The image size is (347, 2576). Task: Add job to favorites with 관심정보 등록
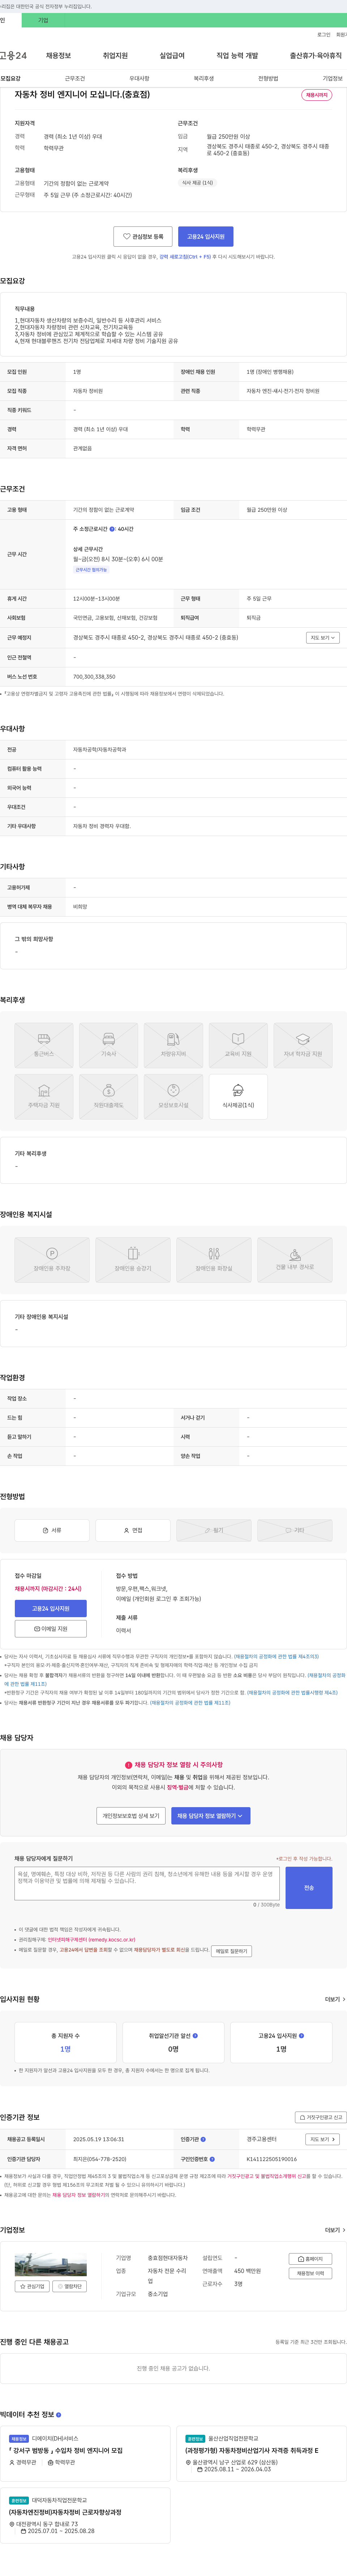pyautogui.click(x=143, y=236)
